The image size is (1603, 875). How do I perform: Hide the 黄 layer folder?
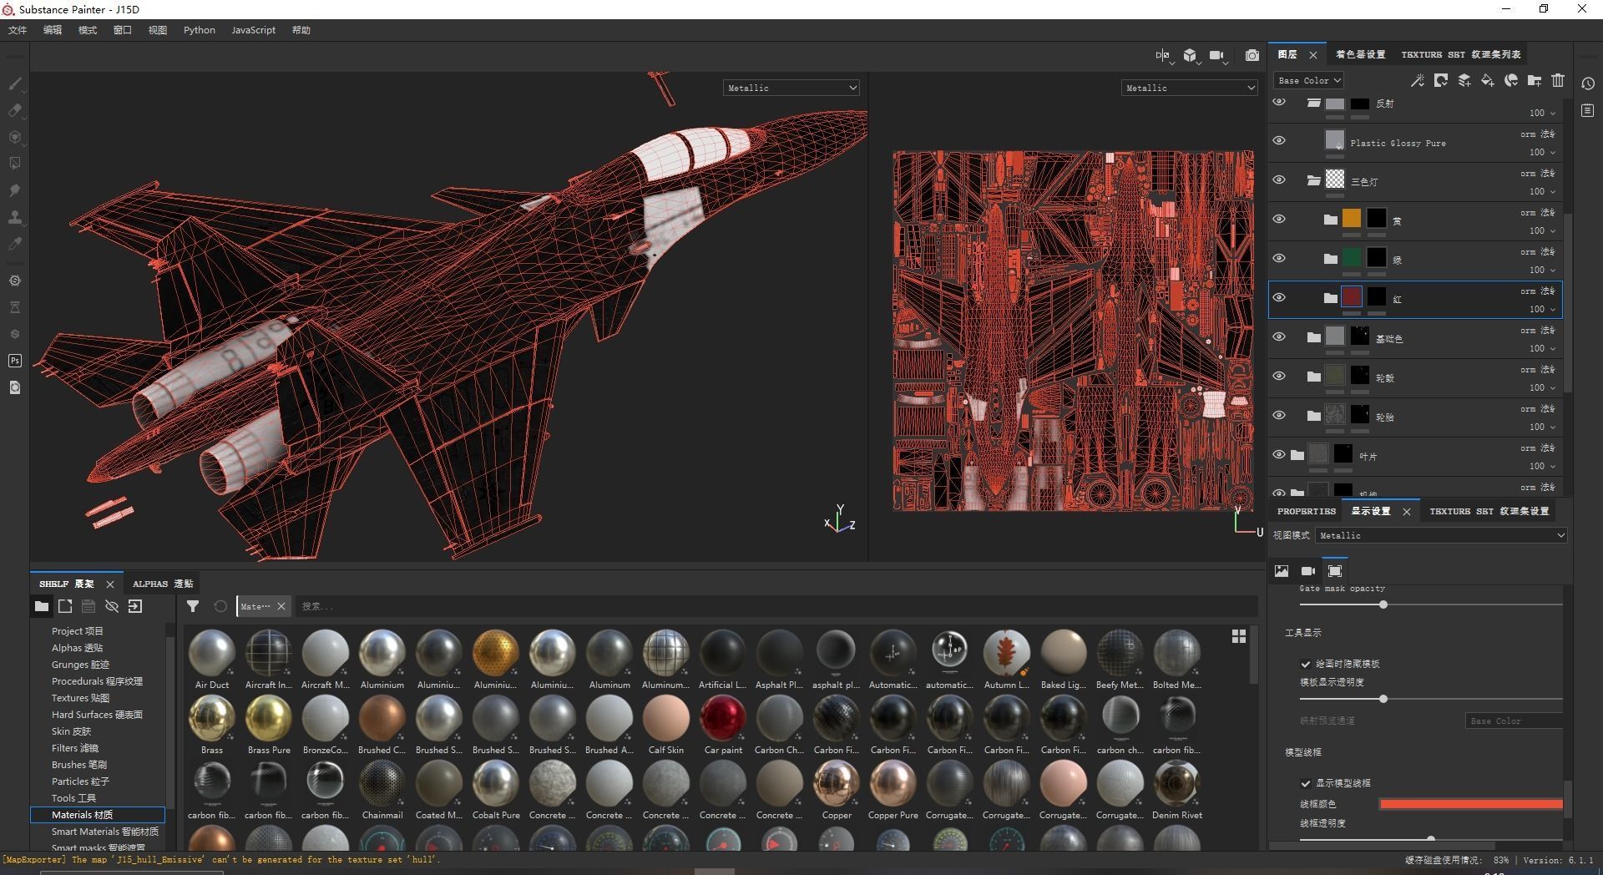tap(1279, 219)
